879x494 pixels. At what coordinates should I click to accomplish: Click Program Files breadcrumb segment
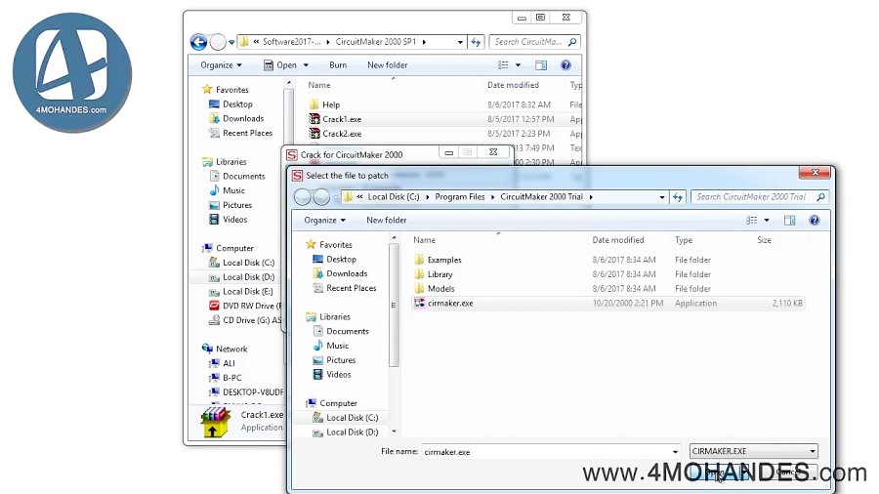460,197
